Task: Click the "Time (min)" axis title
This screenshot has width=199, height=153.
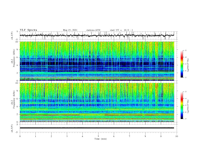Action: click(101, 139)
